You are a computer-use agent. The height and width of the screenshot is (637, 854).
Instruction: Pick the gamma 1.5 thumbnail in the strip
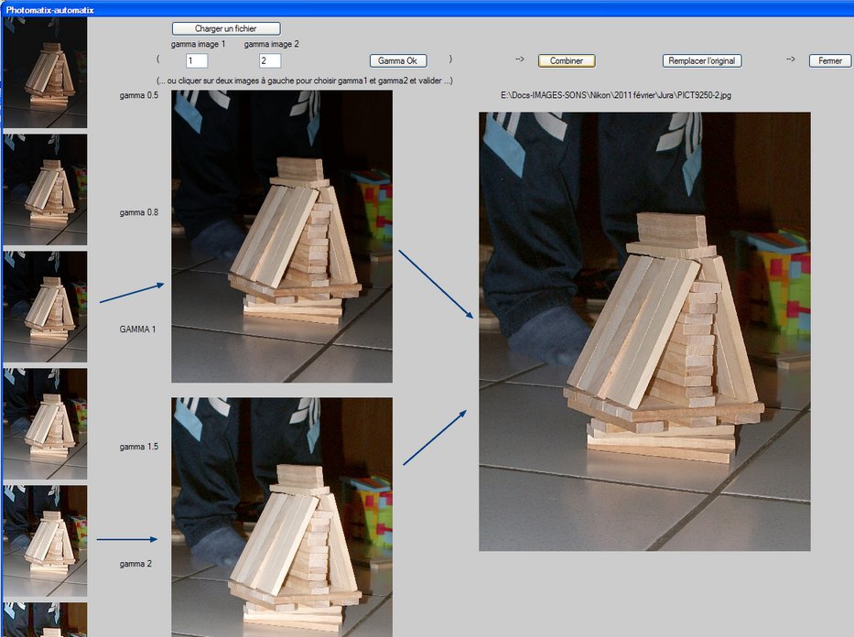(x=44, y=423)
